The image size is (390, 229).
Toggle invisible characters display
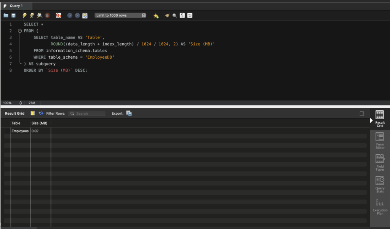[x=182, y=16]
